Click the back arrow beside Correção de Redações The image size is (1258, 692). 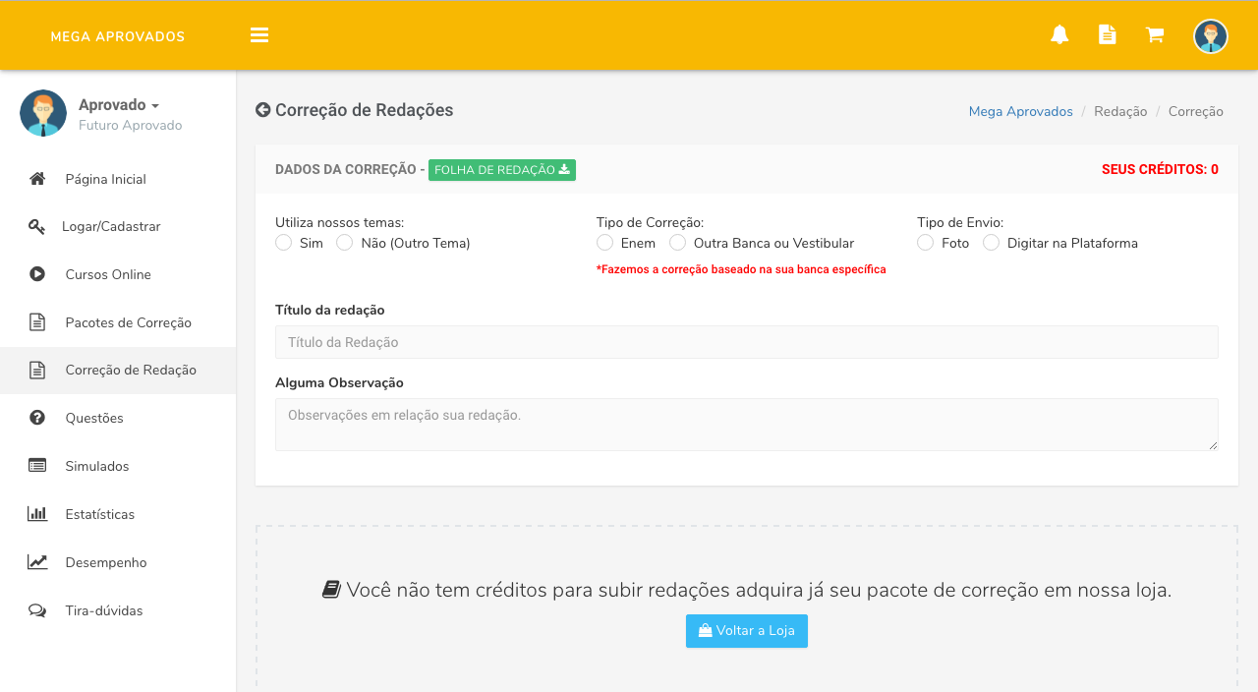click(x=262, y=110)
